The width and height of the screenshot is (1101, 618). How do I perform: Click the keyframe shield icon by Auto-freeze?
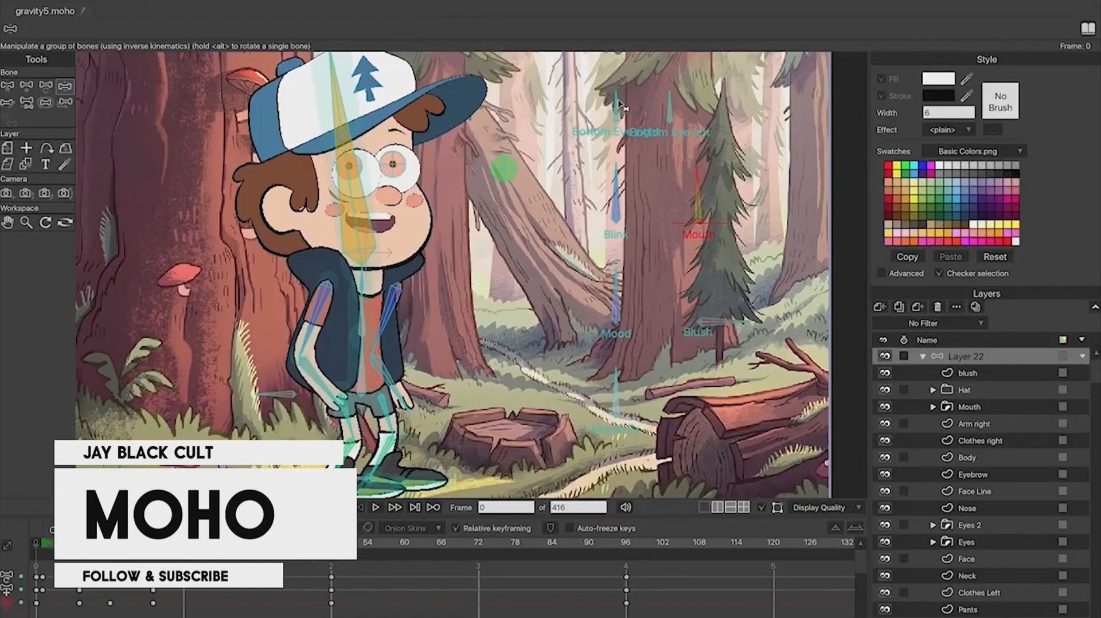point(550,527)
